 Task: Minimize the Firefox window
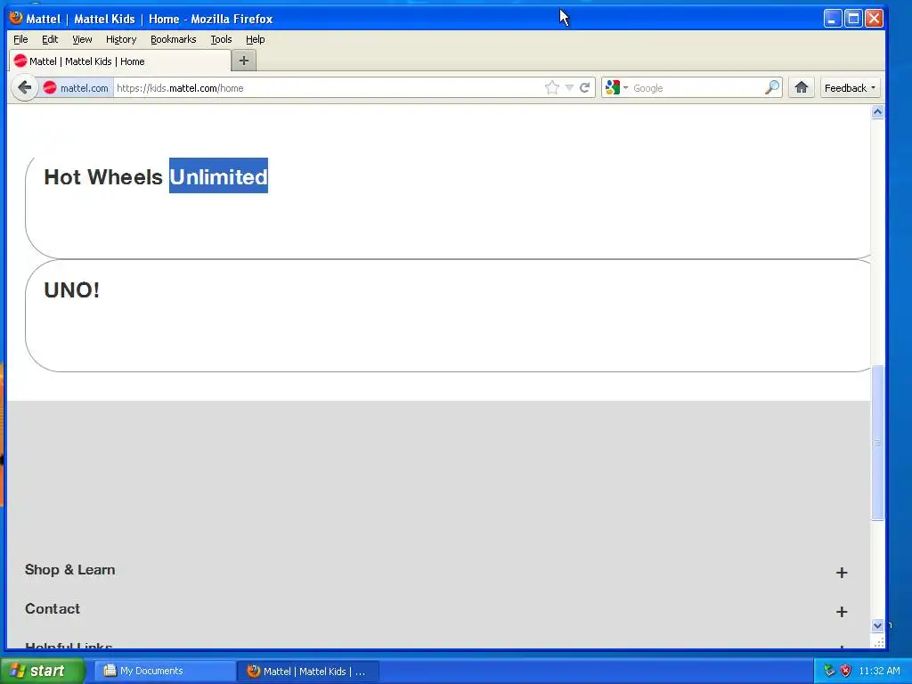833,19
